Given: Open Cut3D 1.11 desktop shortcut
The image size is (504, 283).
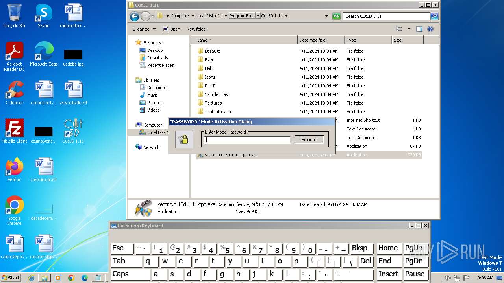Looking at the screenshot, I should click(x=73, y=131).
